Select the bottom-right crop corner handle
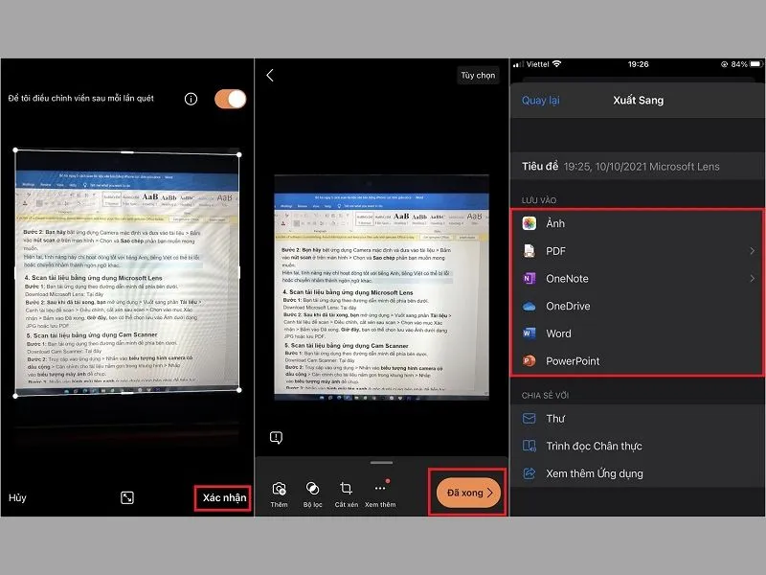766x575 pixels. click(238, 390)
